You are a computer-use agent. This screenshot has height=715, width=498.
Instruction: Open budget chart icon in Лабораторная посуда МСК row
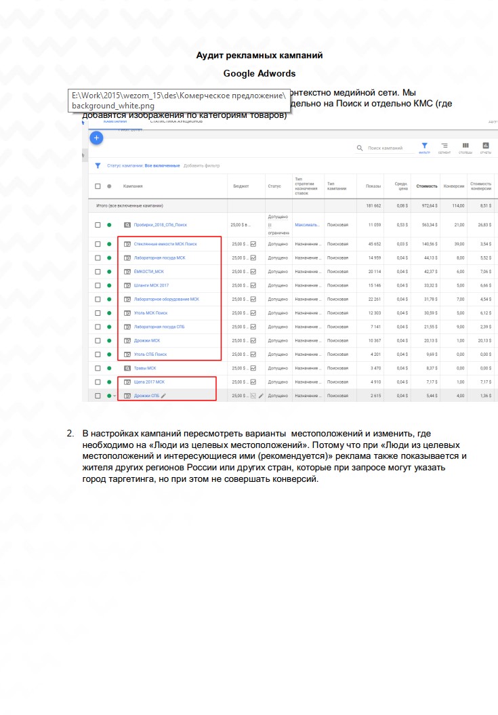click(253, 258)
